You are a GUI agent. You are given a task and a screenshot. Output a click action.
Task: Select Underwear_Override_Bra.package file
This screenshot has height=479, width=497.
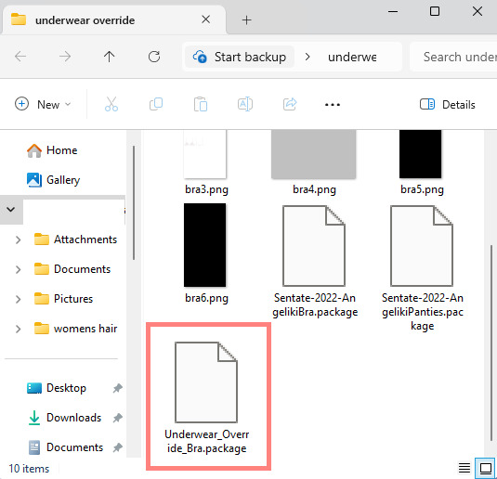pyautogui.click(x=206, y=398)
